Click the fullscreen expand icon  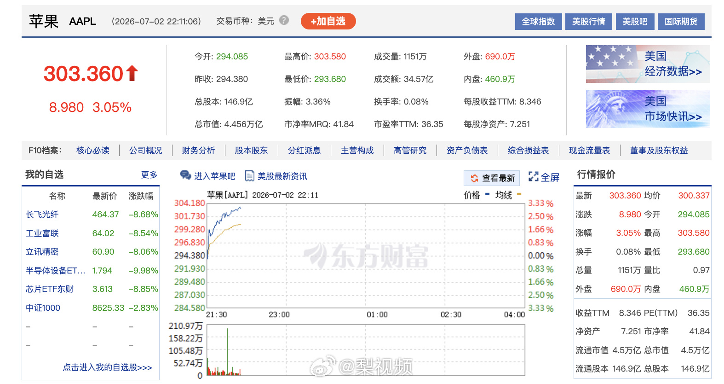coord(534,177)
